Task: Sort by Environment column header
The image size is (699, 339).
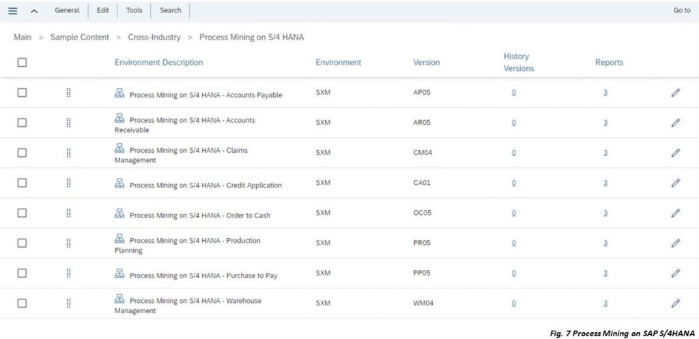Action: click(339, 62)
